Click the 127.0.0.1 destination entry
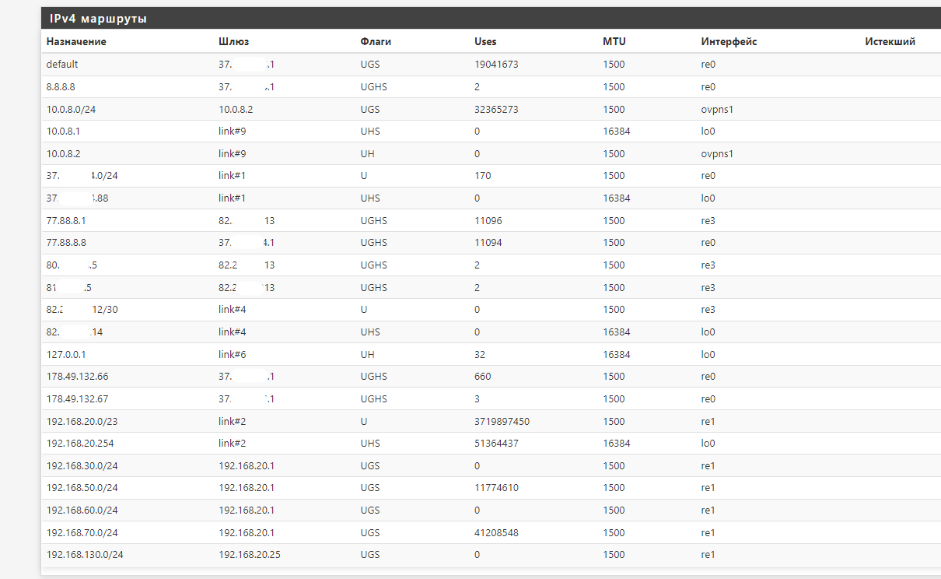This screenshot has width=941, height=579. tap(66, 354)
